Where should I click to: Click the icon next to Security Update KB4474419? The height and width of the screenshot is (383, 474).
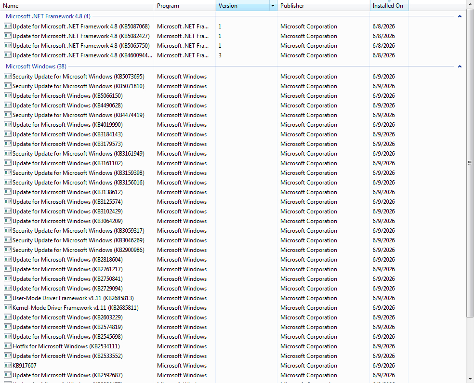point(8,115)
